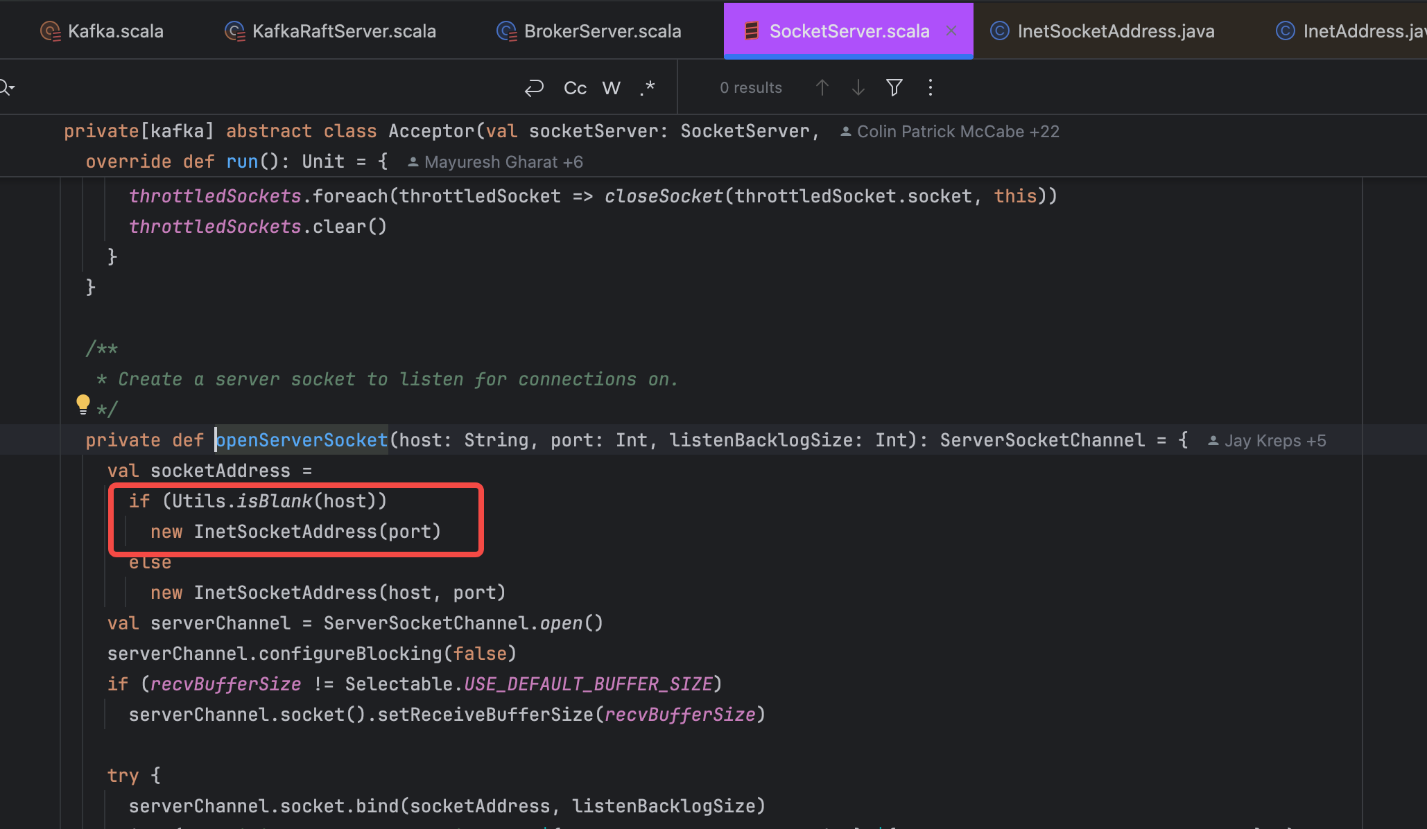Viewport: 1427px width, 829px height.
Task: Click the SocketServer.scala file icon
Action: tap(751, 31)
